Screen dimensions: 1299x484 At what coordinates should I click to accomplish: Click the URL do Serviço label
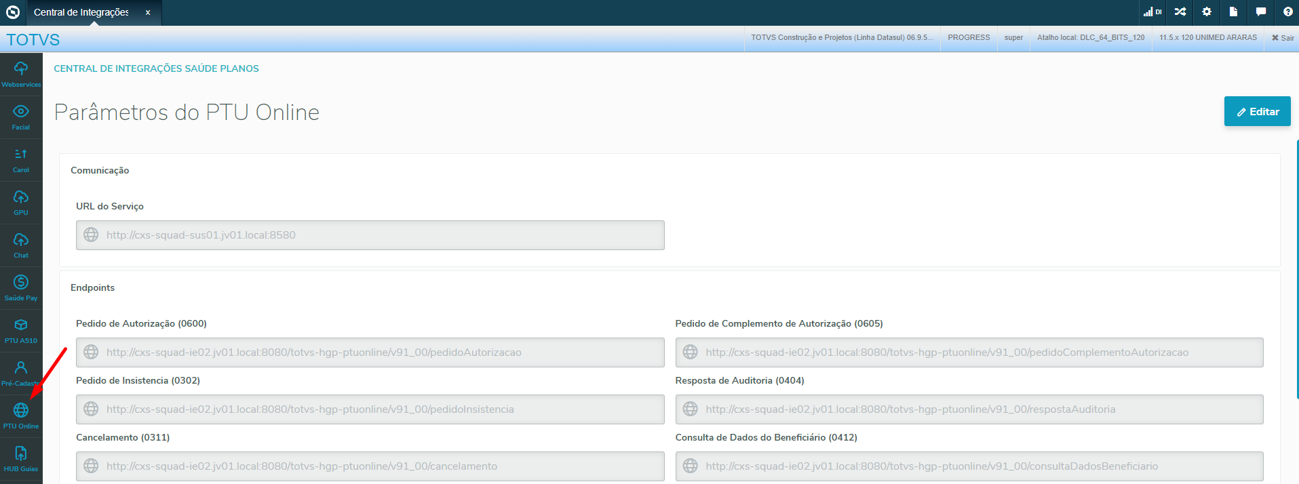click(x=110, y=206)
